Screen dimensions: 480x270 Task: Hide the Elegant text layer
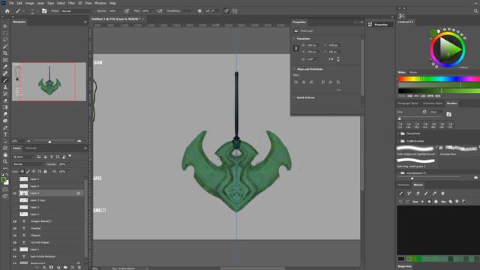tap(14, 235)
